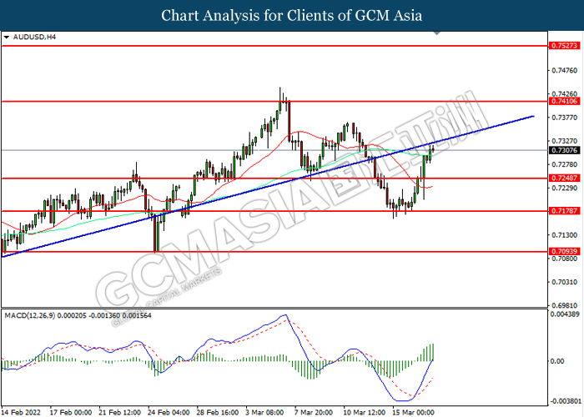This screenshot has width=584, height=417.
Task: Click the 21 Feb 12:00 time label
Action: tap(119, 413)
